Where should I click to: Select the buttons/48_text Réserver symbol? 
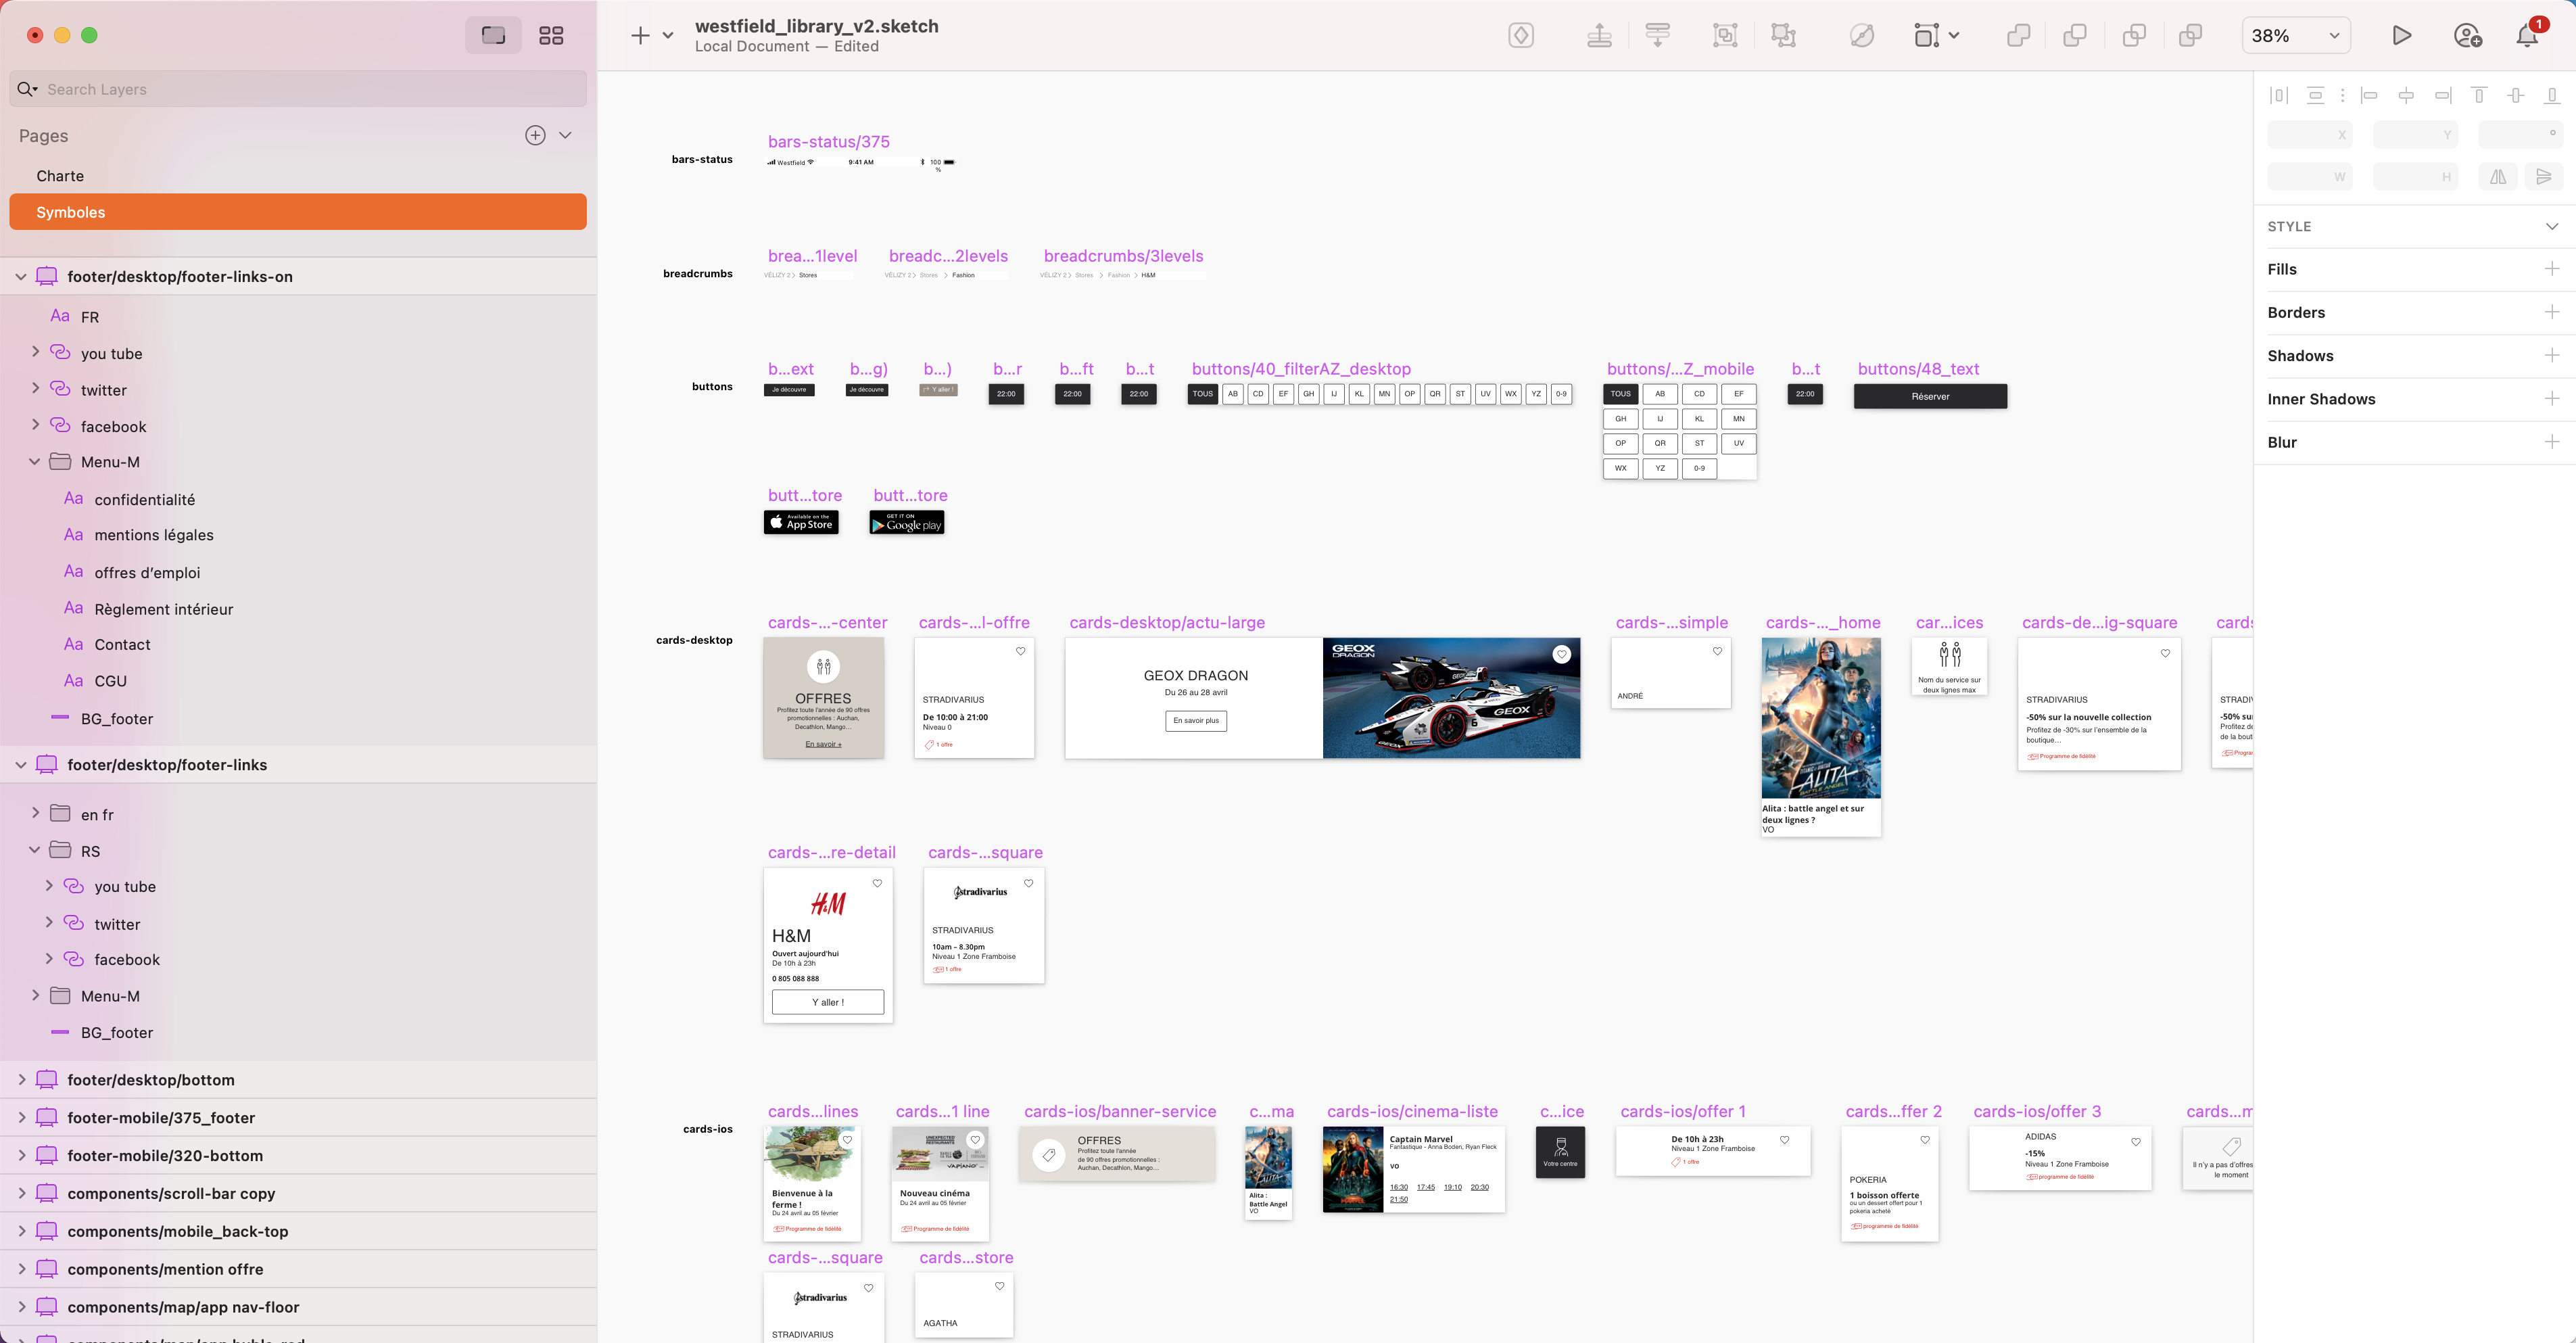1930,396
